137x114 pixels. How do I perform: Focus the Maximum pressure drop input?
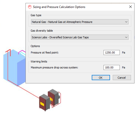pyautogui.click(x=111, y=67)
